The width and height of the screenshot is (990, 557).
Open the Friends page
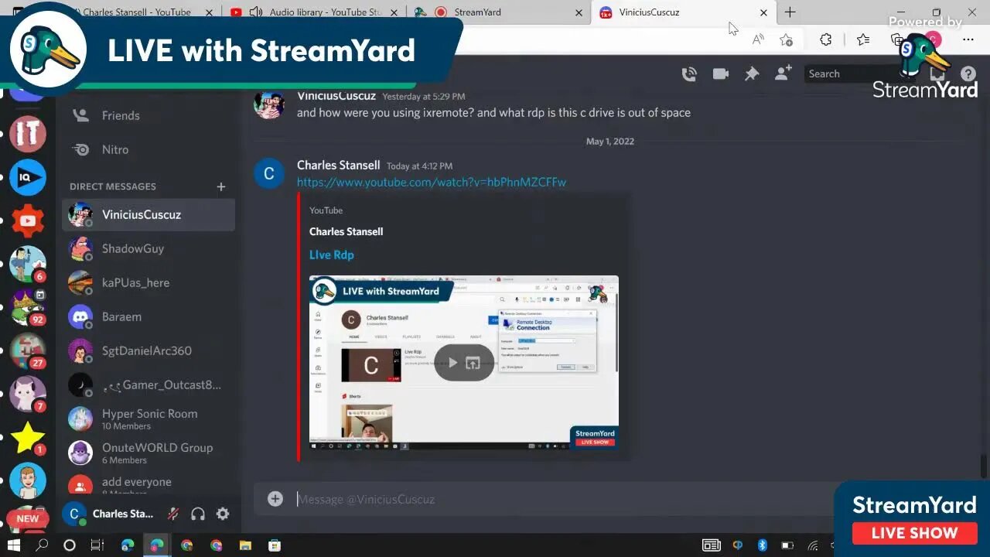tap(148, 115)
